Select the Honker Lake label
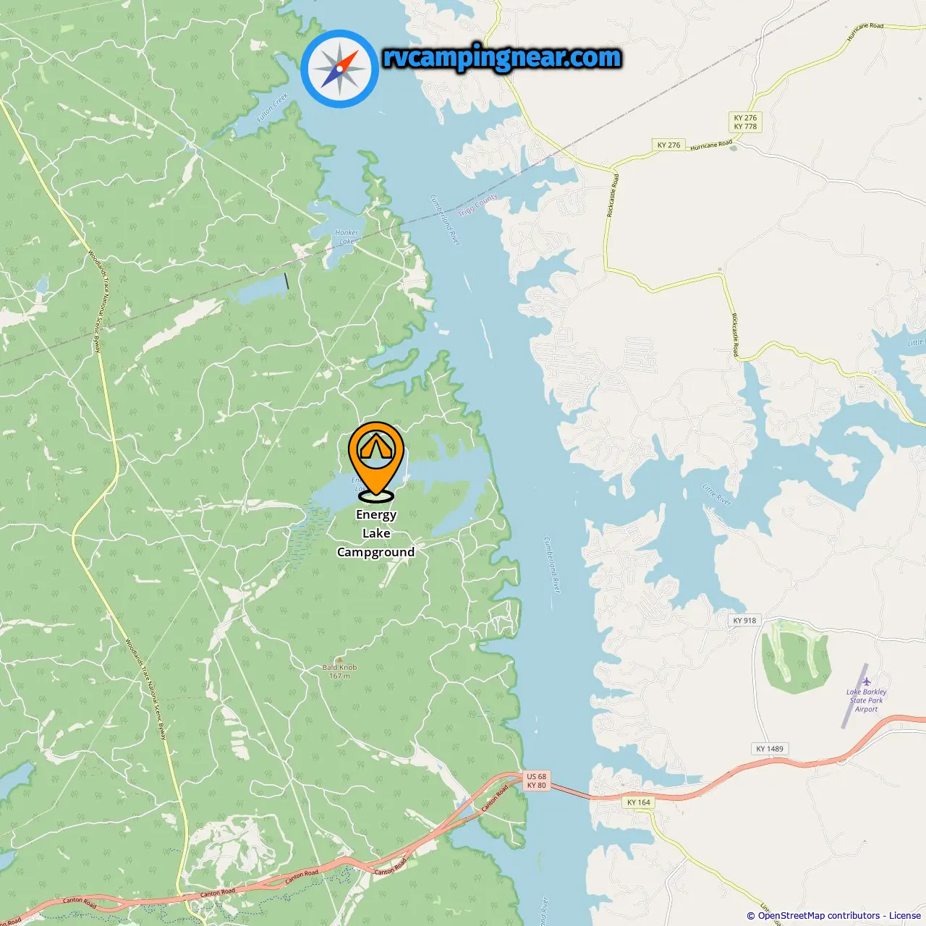Image resolution: width=926 pixels, height=926 pixels. 347,237
